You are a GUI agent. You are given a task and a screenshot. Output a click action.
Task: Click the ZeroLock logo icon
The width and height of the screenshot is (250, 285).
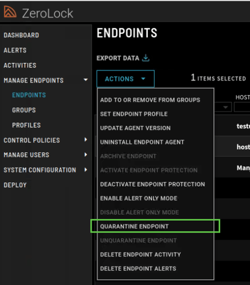10,12
